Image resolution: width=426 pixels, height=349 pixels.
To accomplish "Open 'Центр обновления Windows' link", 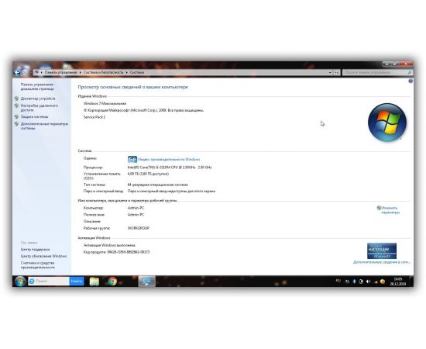I will tap(43, 256).
